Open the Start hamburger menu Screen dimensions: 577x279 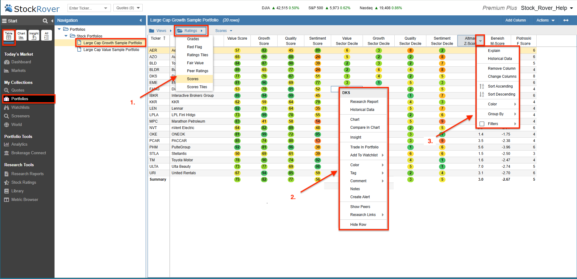click(4, 21)
